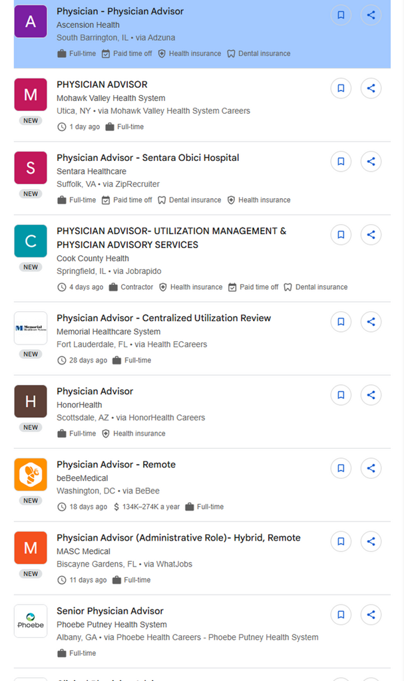Screen dimensions: 404x681
Task: Share the Sentara Obici Hospital job
Action: point(371,162)
